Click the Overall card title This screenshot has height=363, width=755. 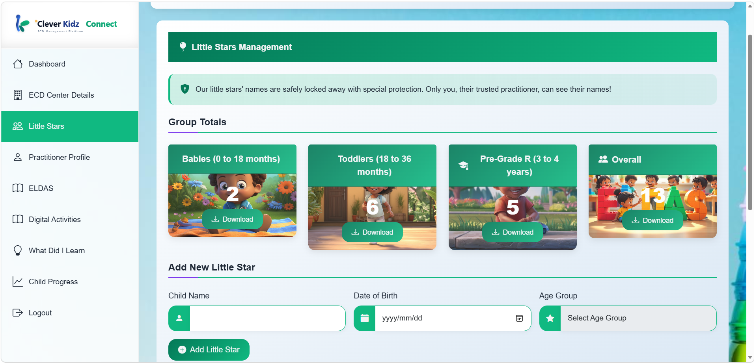click(x=626, y=159)
